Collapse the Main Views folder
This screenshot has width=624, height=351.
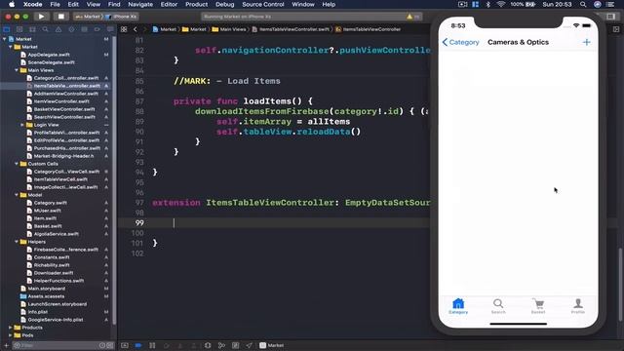(x=17, y=70)
